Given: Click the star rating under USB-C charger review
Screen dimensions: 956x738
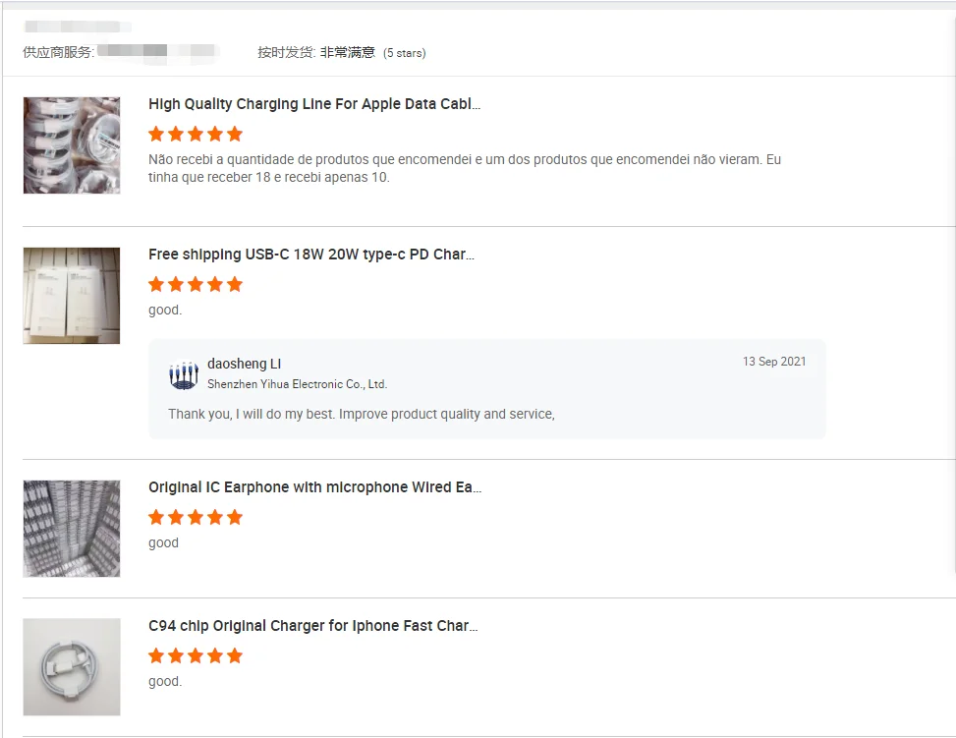Looking at the screenshot, I should point(196,284).
